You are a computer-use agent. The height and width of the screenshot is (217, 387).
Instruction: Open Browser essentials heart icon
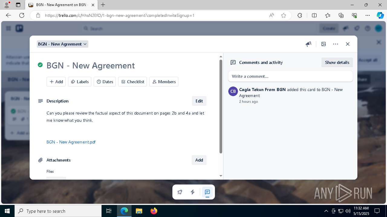(x=354, y=15)
